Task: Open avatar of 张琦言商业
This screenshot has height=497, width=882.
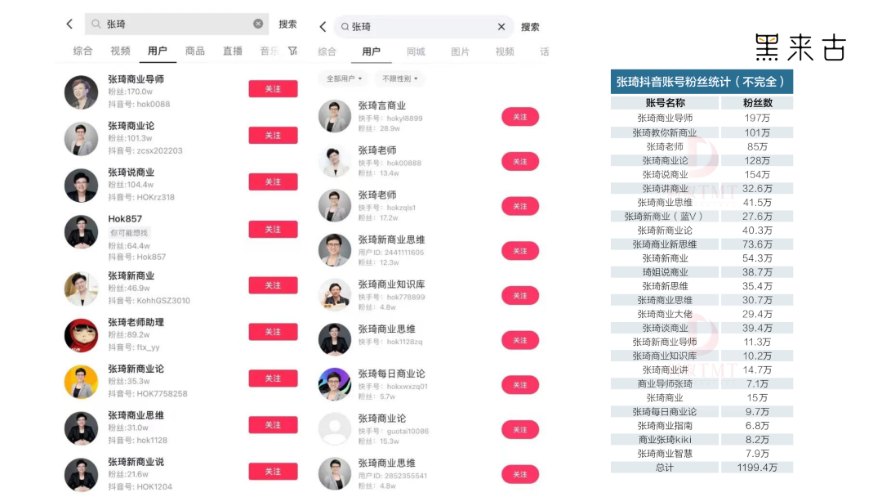Action: (x=335, y=116)
